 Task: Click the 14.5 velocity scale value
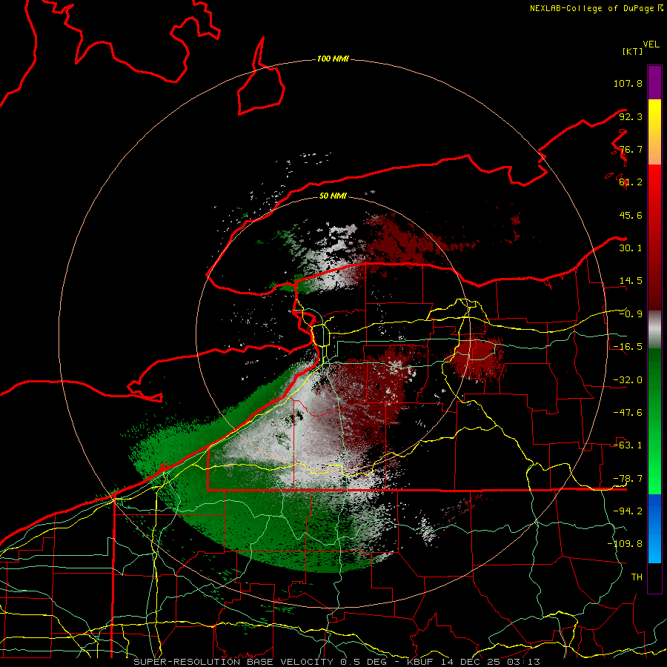pyautogui.click(x=631, y=281)
